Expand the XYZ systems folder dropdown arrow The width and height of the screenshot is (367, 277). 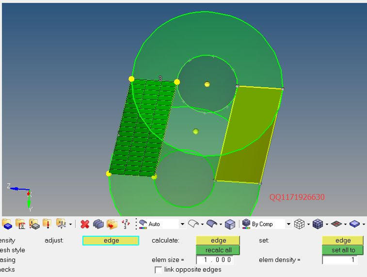tap(70, 224)
